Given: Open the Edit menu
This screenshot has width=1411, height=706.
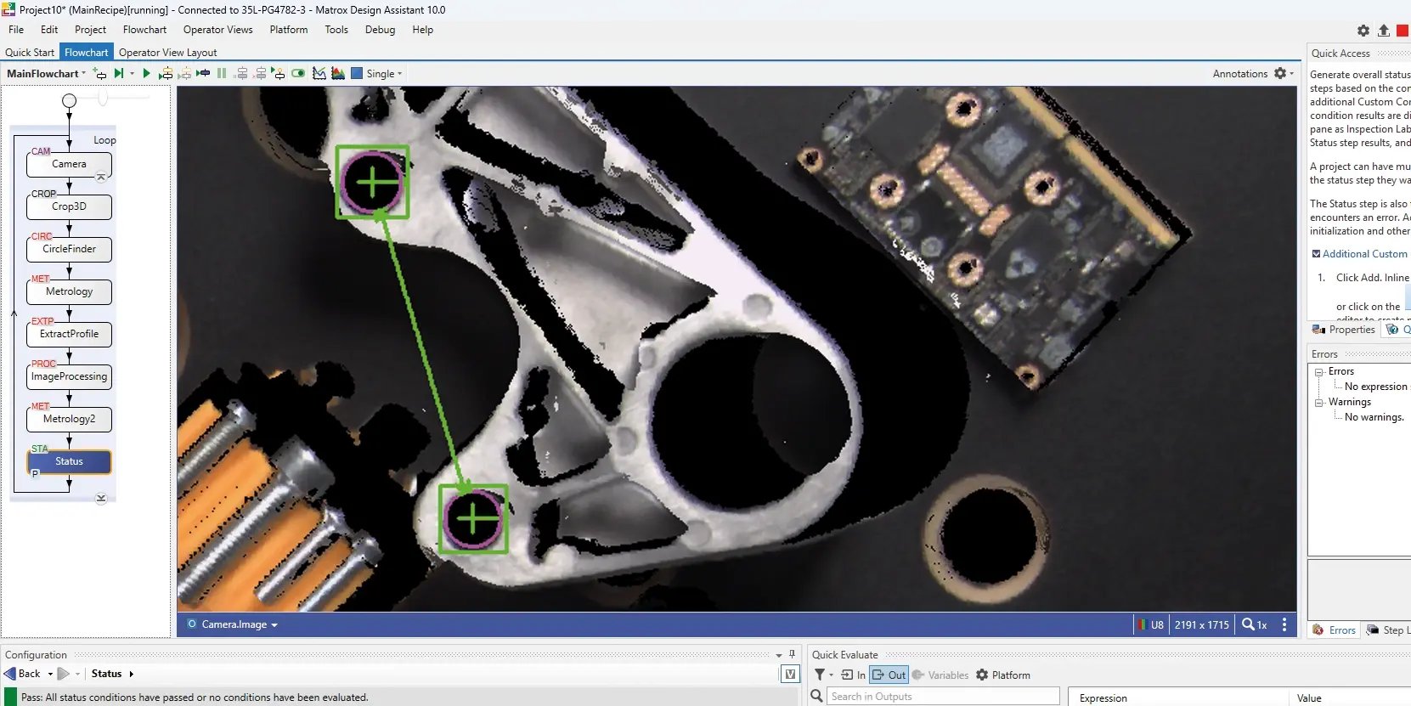Looking at the screenshot, I should tap(49, 30).
